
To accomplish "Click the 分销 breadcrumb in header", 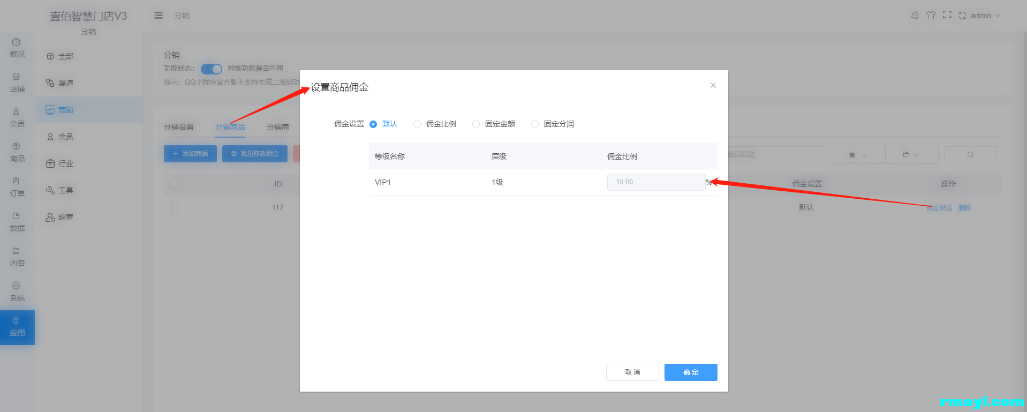I will point(182,16).
